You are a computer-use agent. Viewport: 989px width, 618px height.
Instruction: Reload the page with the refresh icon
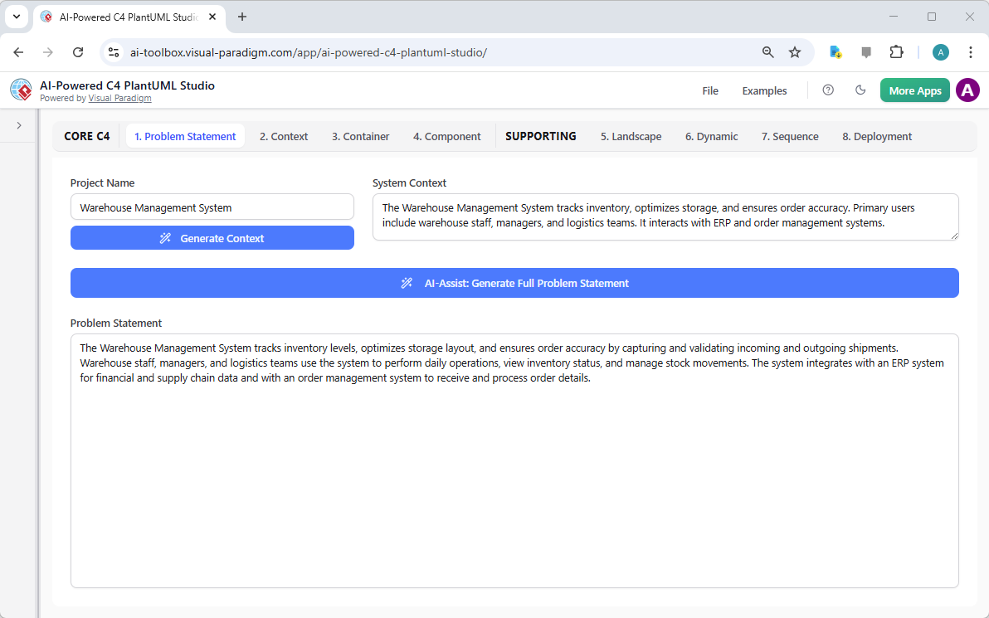(x=78, y=51)
